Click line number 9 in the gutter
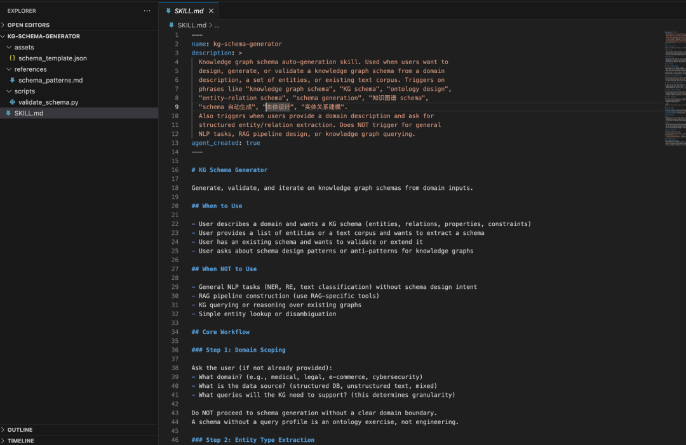 177,107
